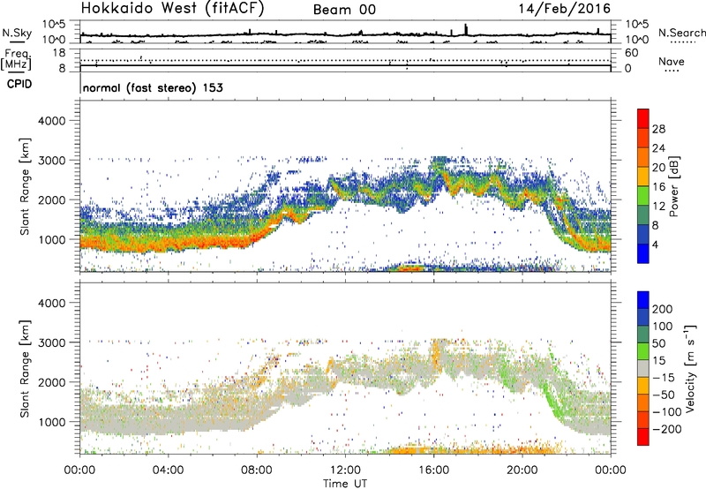The image size is (706, 489).
Task: Click the "CPID" row label
Action: 19,84
